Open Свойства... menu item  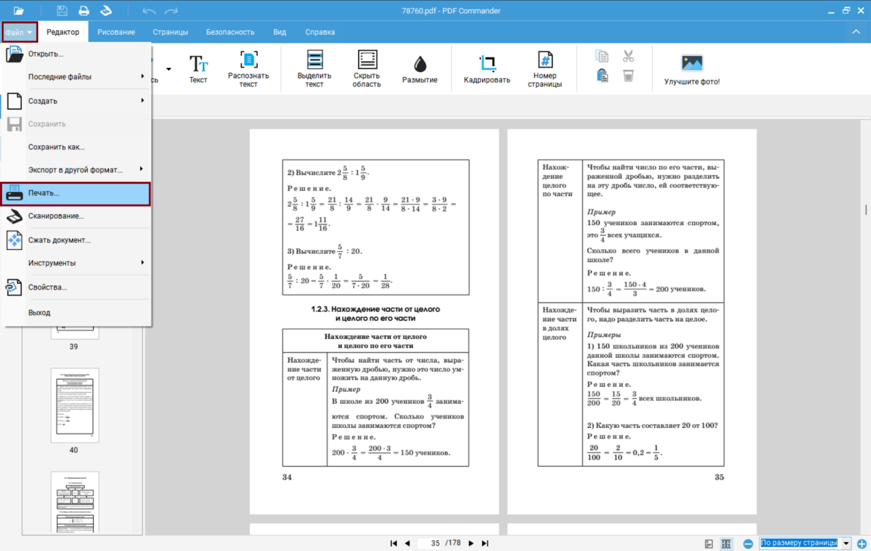point(76,287)
